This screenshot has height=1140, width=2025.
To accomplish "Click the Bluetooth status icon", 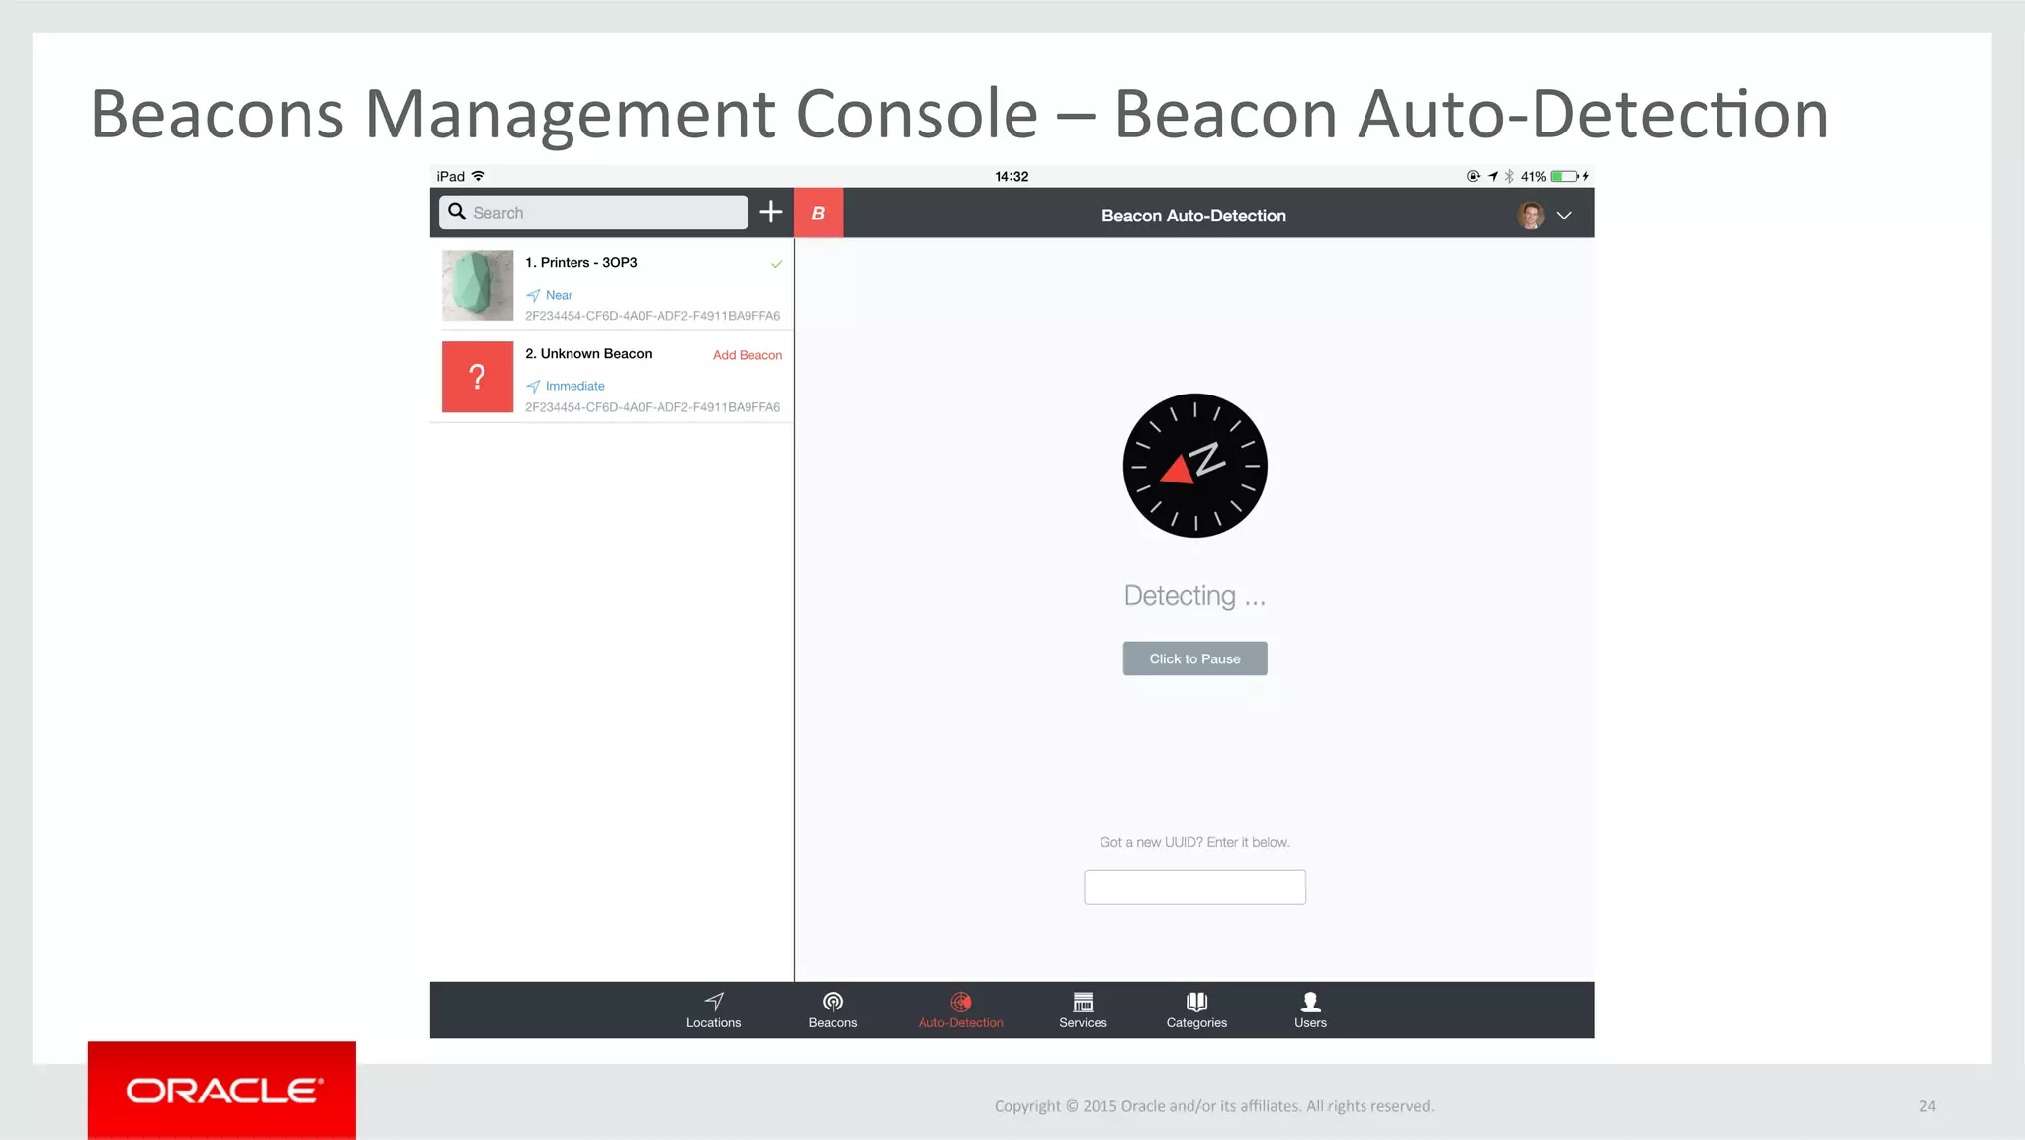I will [x=1509, y=176].
